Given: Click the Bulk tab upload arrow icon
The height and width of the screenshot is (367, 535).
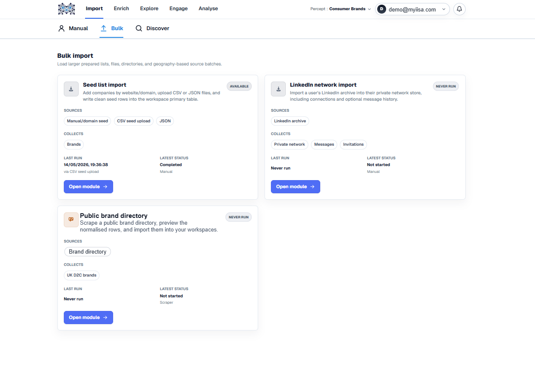Looking at the screenshot, I should click(x=103, y=28).
